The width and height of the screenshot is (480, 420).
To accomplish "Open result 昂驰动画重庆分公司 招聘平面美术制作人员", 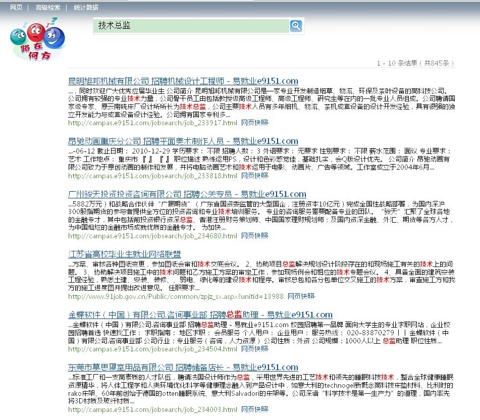I will click(183, 141).
